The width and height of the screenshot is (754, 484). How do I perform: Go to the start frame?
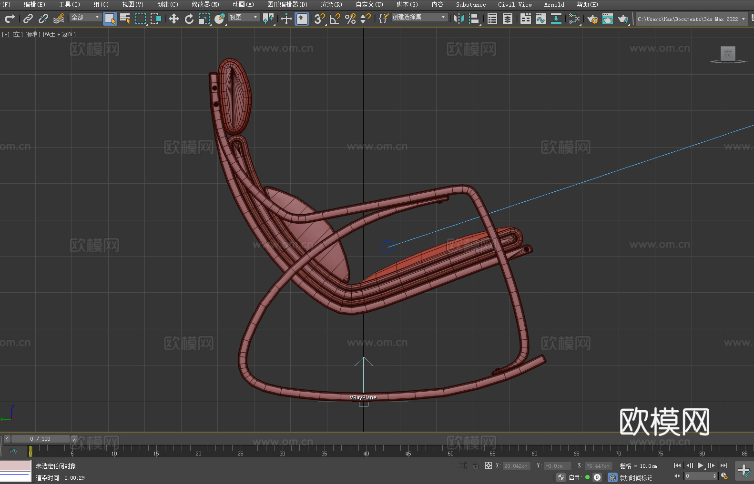[x=677, y=465]
